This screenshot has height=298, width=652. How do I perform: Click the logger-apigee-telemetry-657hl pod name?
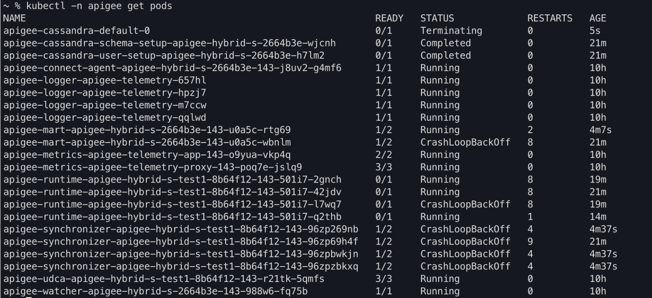tap(105, 80)
